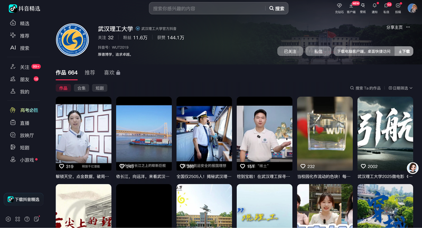Click the 下载 button in client banner

tap(404, 51)
